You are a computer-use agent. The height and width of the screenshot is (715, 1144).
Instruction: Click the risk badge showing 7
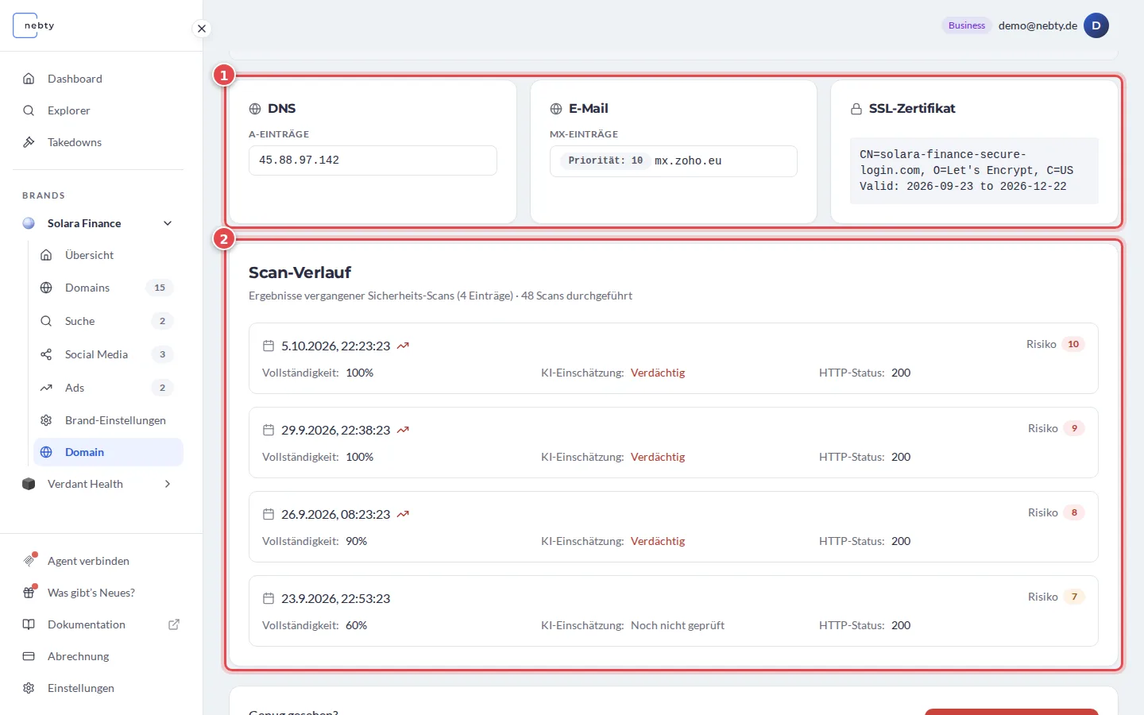click(x=1074, y=597)
